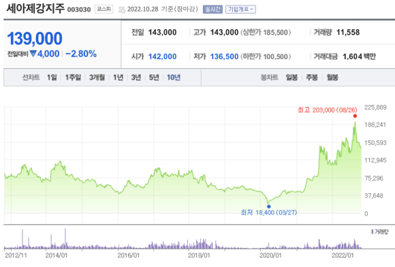The width and height of the screenshot is (395, 267).
Task: Click the red 최고 203,000 peak marker
Action: pyautogui.click(x=355, y=116)
